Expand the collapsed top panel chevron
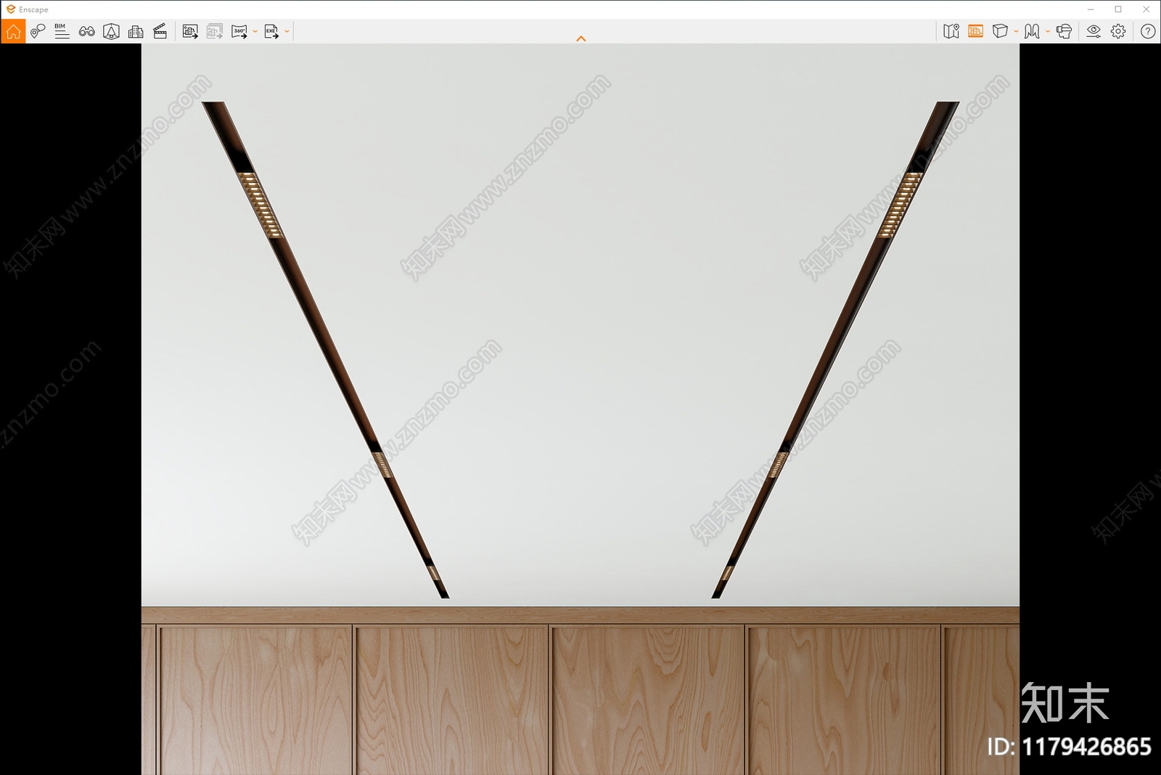This screenshot has height=775, width=1161. click(580, 38)
